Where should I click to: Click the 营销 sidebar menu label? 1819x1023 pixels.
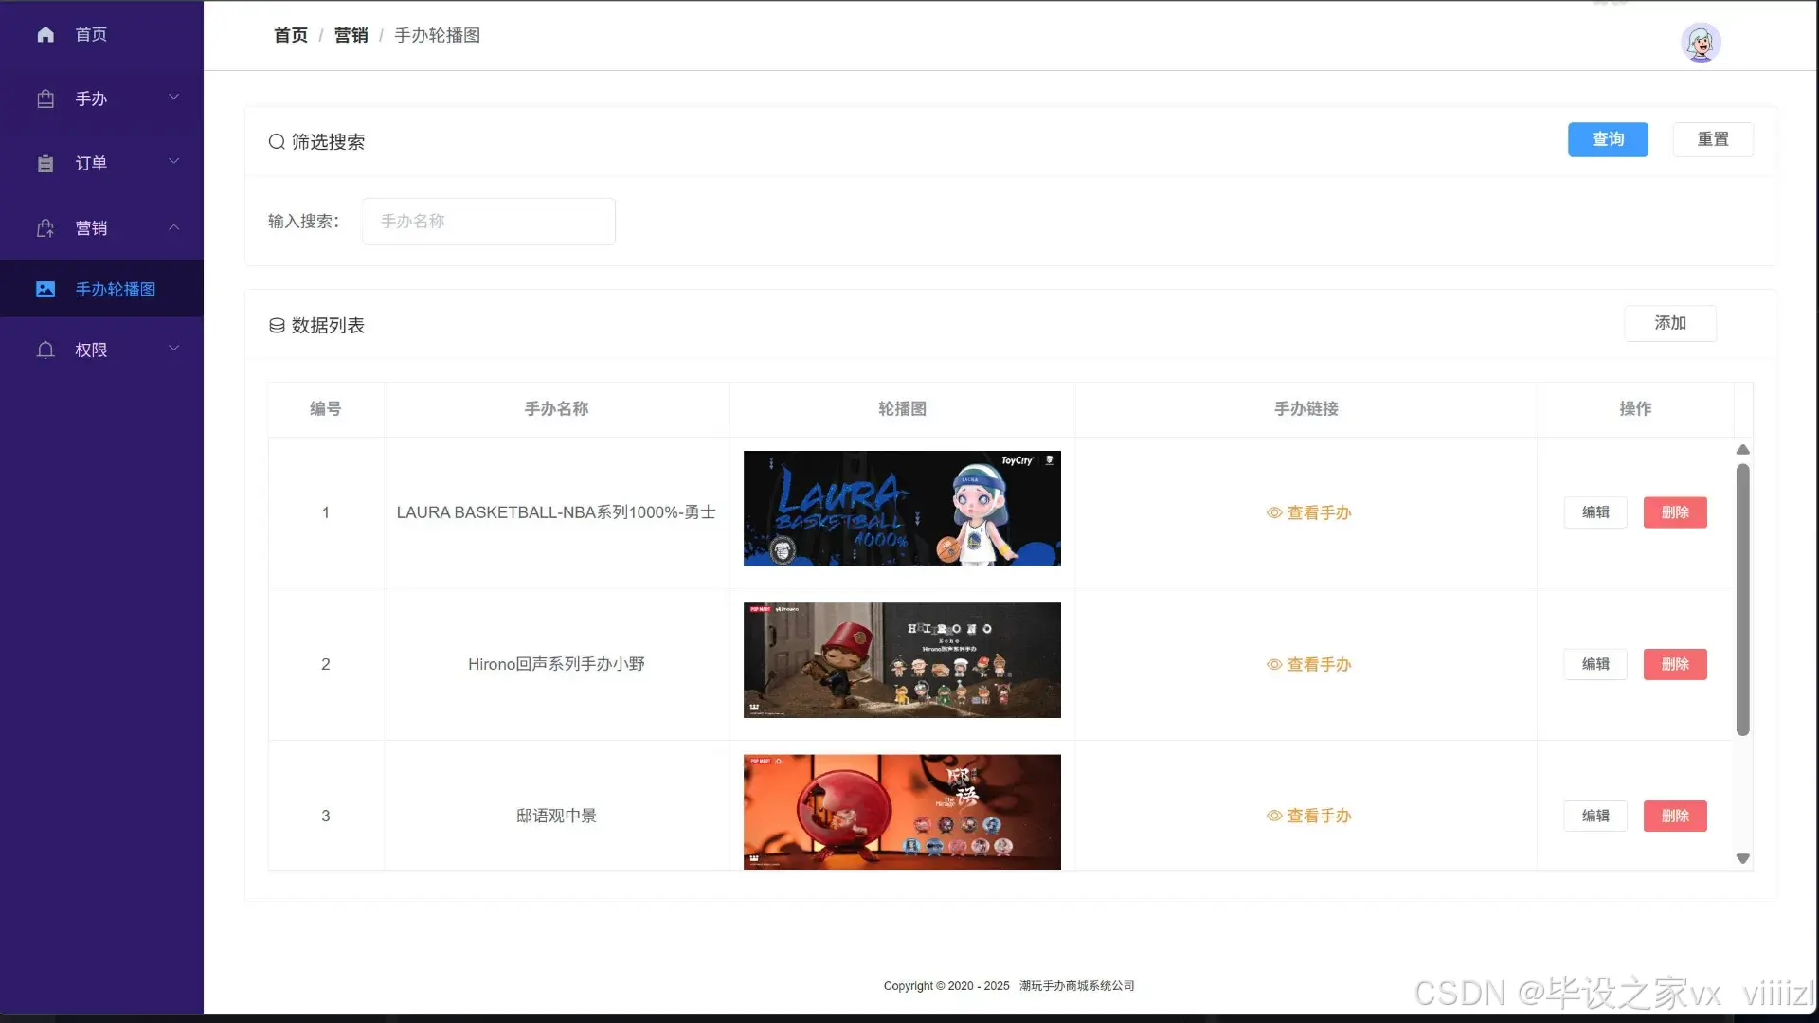click(91, 228)
